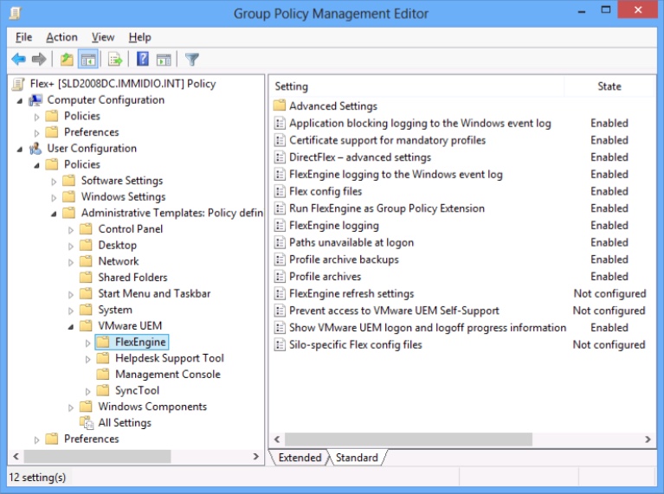Image resolution: width=664 pixels, height=494 pixels.
Task: Click the FlexEngine logging policy icon
Action: tap(280, 225)
